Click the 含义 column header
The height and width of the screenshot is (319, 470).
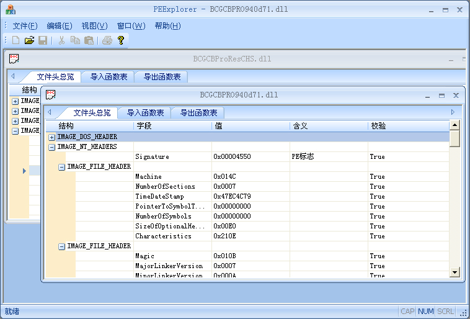tap(329, 126)
